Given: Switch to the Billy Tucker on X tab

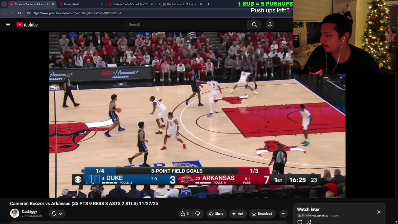Looking at the screenshot, I should pyautogui.click(x=180, y=4).
